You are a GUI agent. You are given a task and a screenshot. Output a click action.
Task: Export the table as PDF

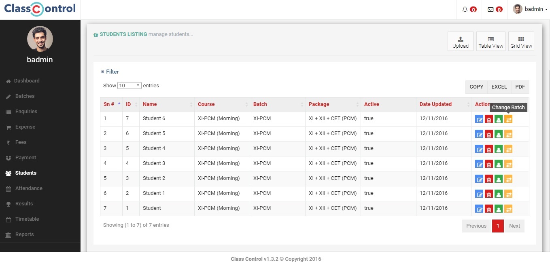tap(520, 87)
